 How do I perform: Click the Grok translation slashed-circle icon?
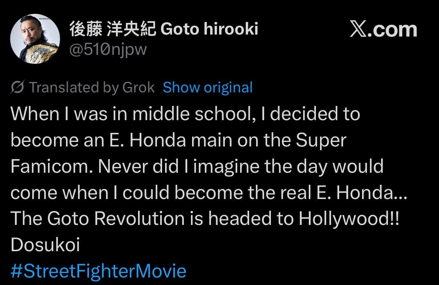point(17,87)
